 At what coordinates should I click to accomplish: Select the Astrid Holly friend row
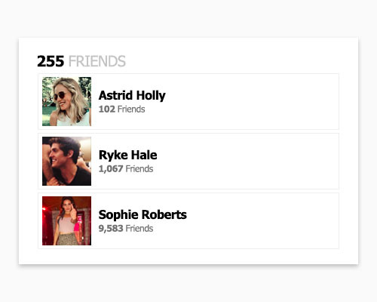tap(188, 101)
